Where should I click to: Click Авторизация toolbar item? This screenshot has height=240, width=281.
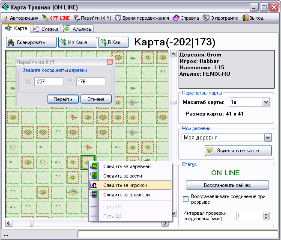[x=21, y=18]
